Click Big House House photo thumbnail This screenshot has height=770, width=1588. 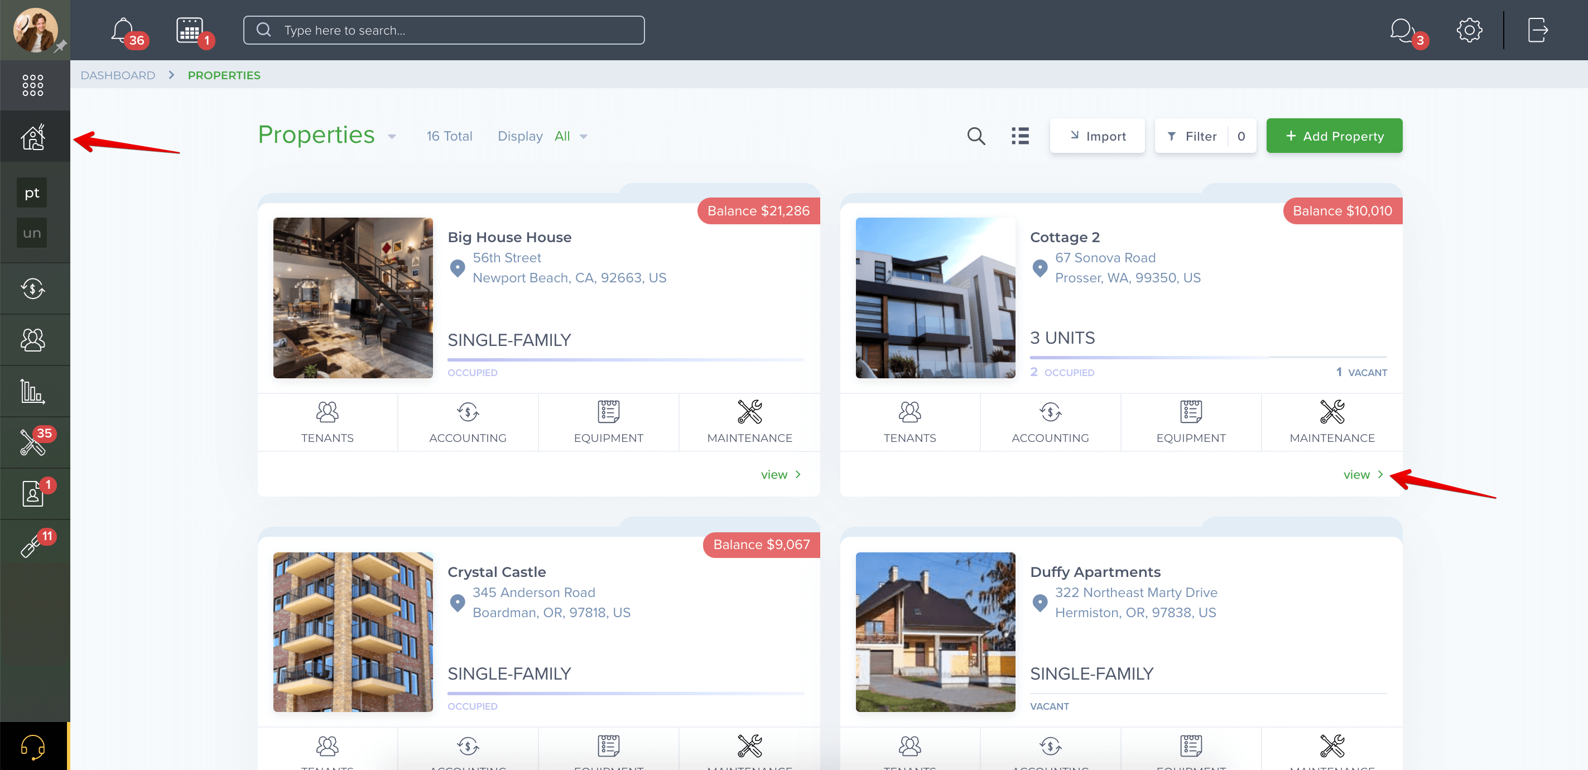353,298
